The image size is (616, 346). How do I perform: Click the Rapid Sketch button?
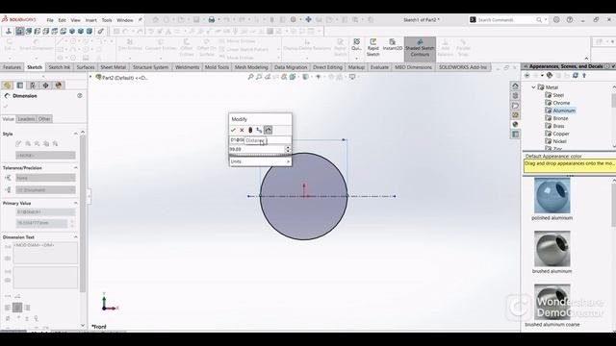click(372, 48)
